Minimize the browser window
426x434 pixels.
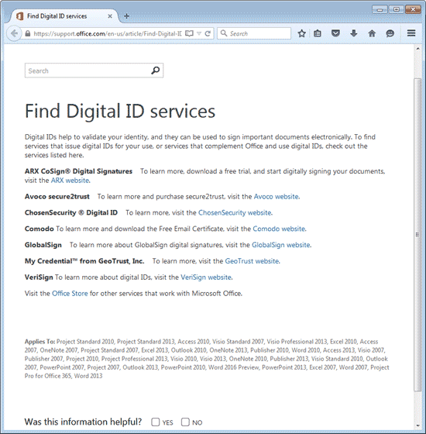coord(380,9)
